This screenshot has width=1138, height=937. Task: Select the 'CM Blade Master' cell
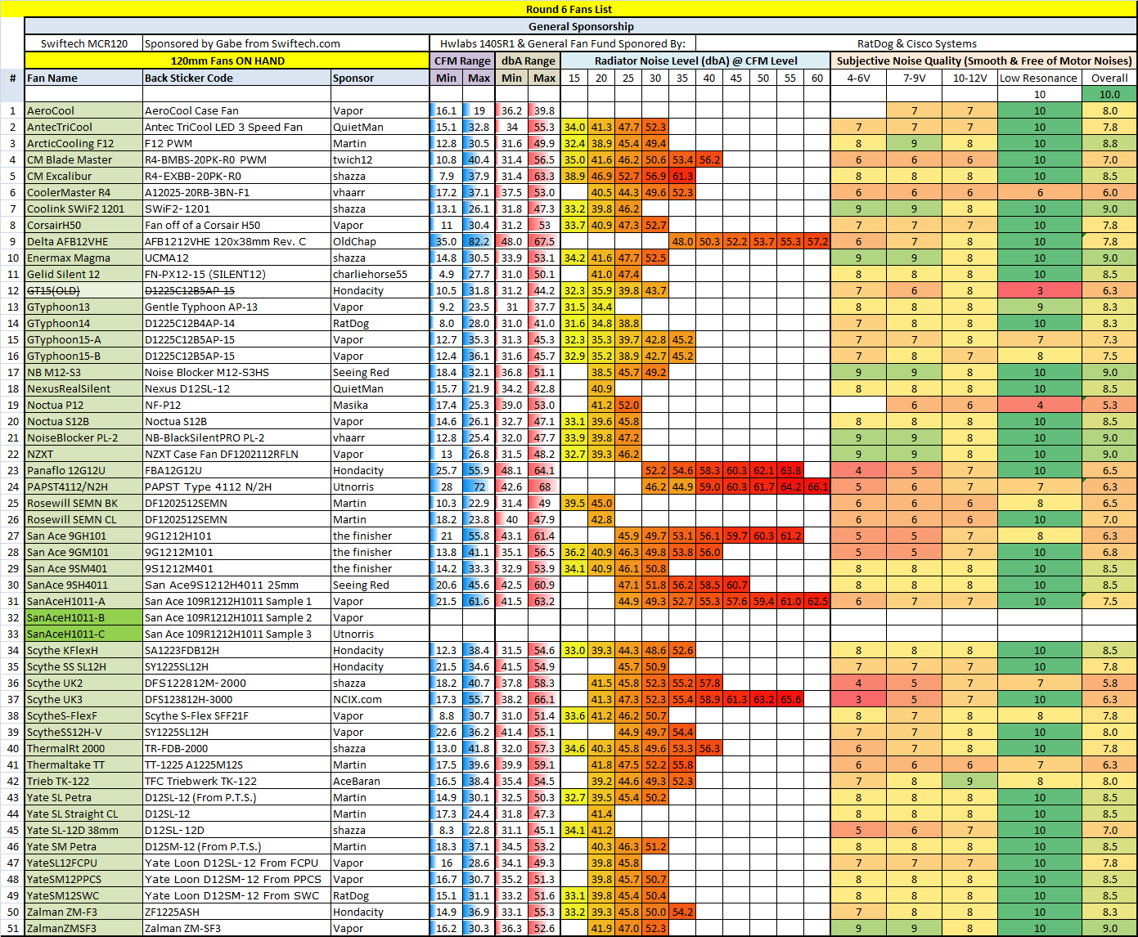(84, 159)
